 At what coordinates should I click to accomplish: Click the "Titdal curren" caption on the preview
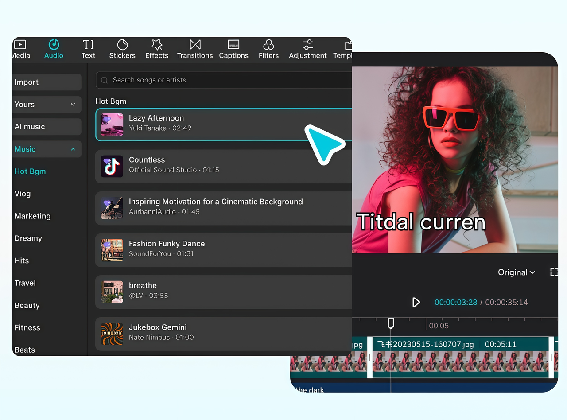421,222
